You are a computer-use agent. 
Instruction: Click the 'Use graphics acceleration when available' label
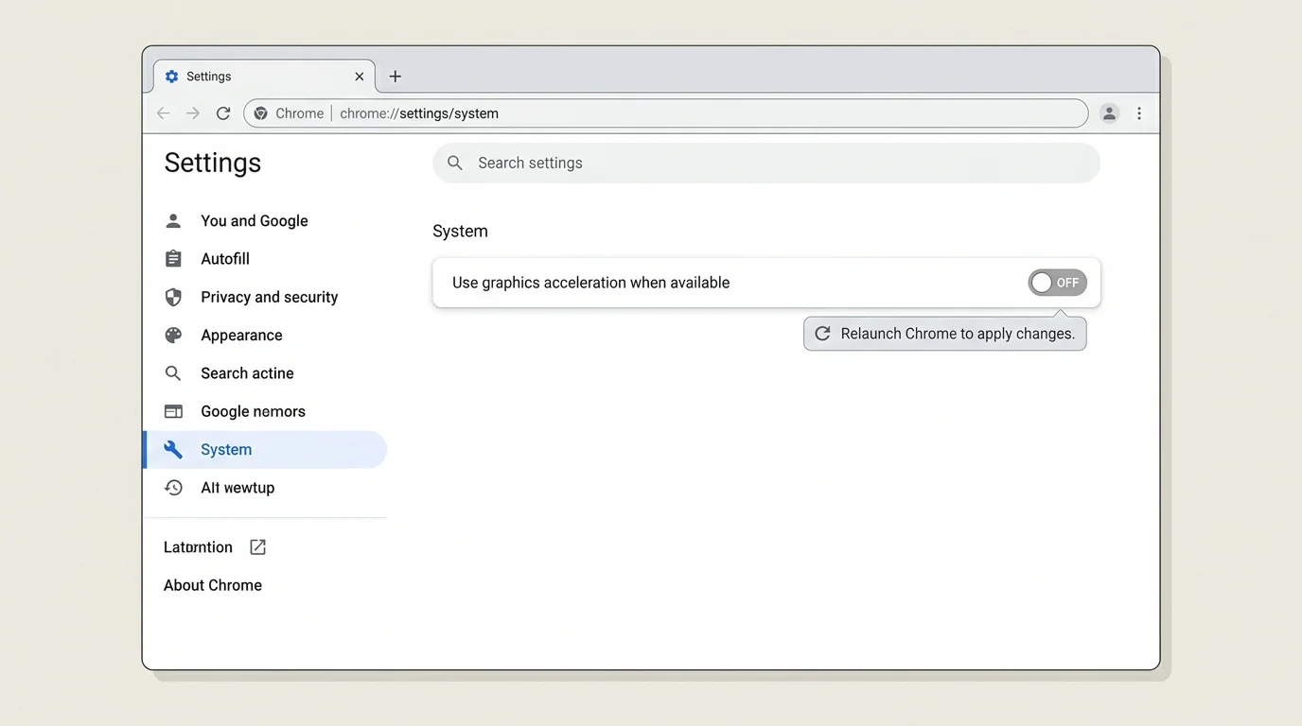tap(590, 283)
